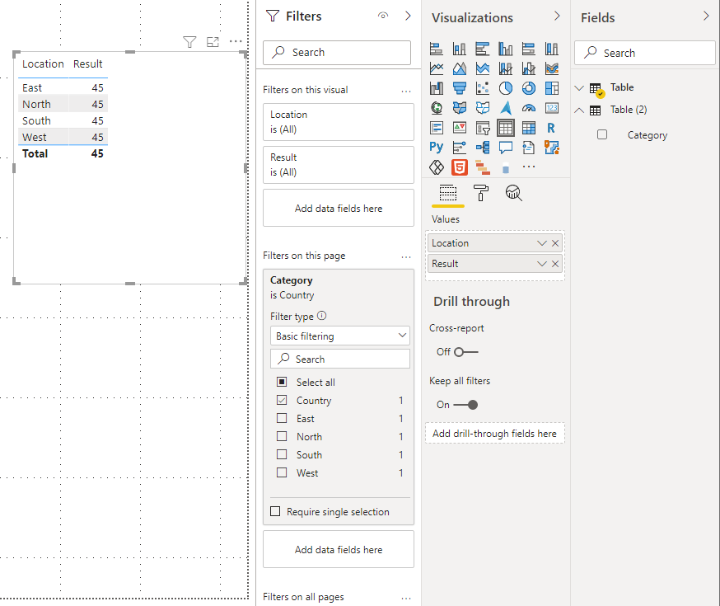This screenshot has width=720, height=606.
Task: Select the funnel chart visual
Action: (459, 88)
